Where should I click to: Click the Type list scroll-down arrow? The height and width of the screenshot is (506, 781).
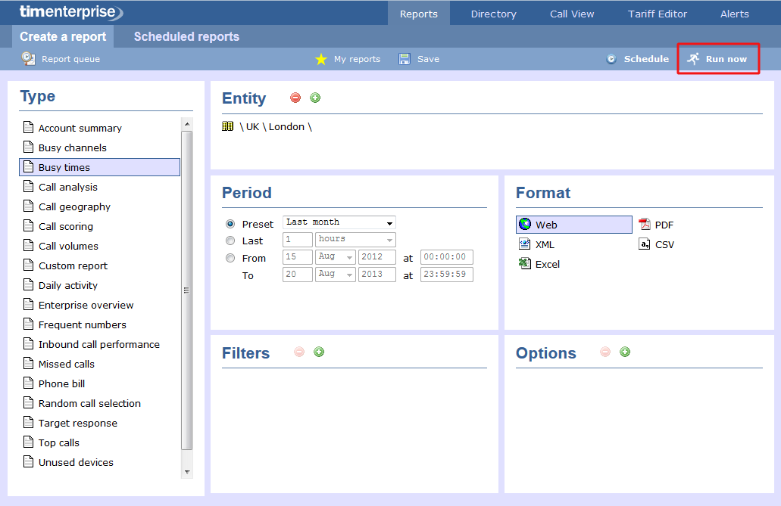pos(187,471)
